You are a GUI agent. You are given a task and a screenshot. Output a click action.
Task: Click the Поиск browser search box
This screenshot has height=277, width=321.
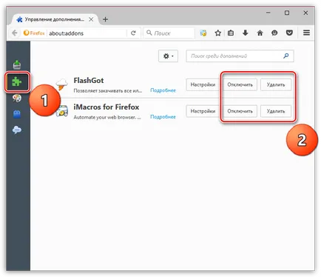pos(169,33)
